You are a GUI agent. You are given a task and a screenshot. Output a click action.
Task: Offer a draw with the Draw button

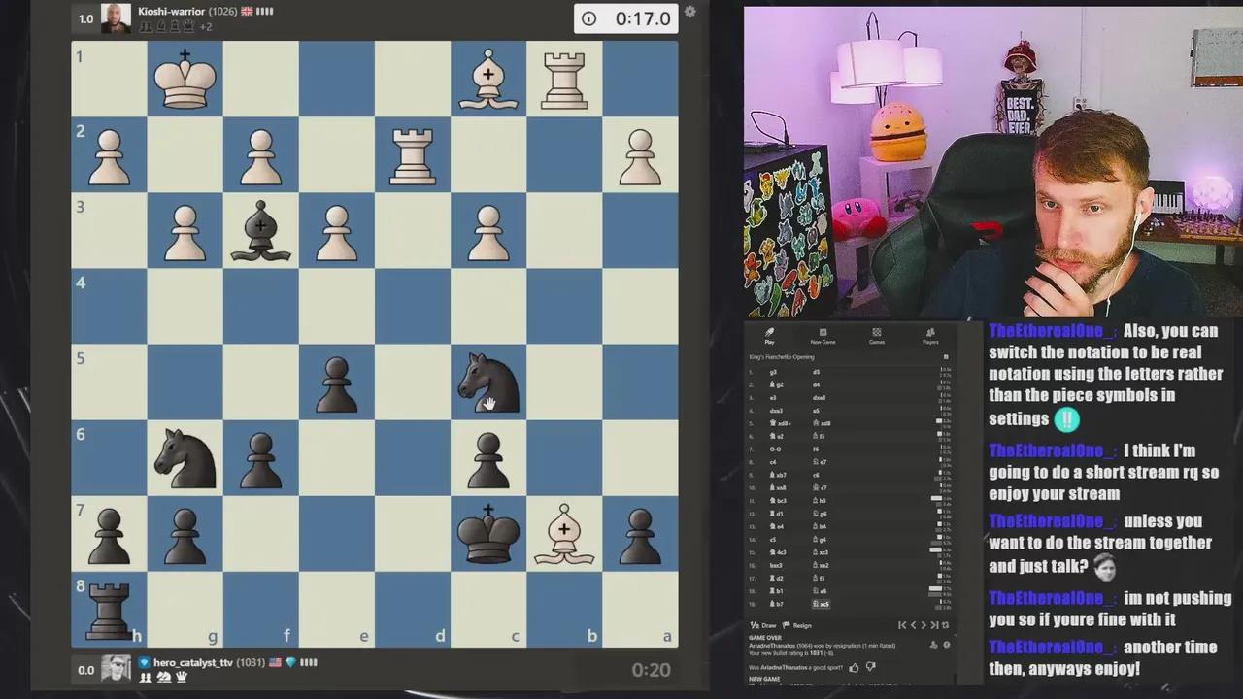click(764, 625)
